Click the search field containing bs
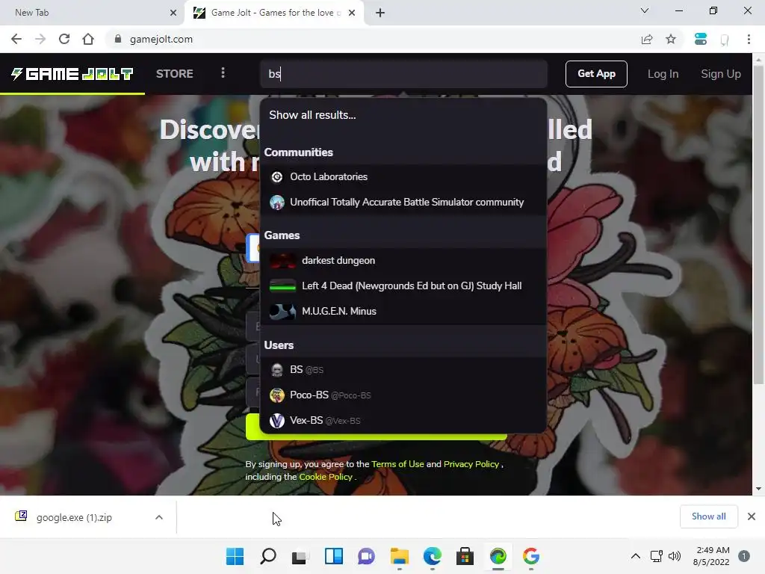 click(403, 74)
